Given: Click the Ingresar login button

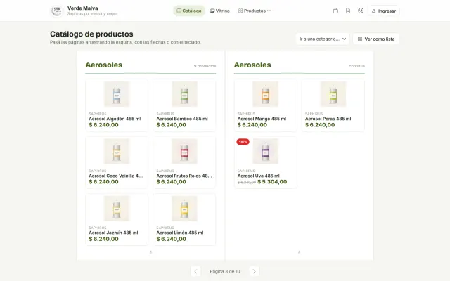Looking at the screenshot, I should click(x=384, y=11).
